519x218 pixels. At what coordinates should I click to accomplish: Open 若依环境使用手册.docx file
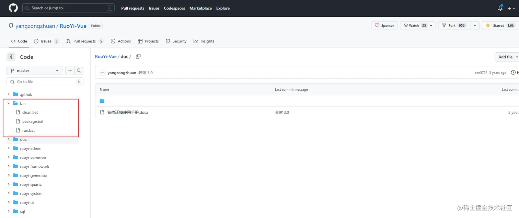pos(127,112)
